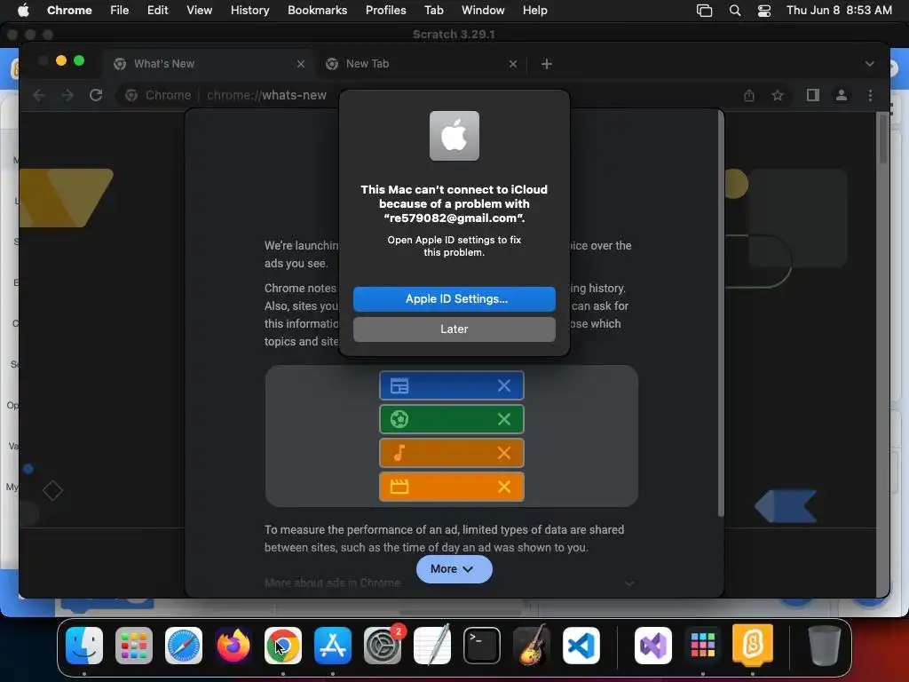909x682 pixels.
Task: Switch to the What's New tab
Action: 209,64
